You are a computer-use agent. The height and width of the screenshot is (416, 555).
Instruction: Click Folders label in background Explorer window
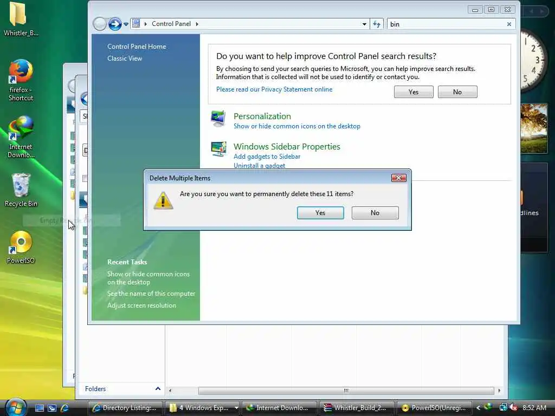coord(95,389)
